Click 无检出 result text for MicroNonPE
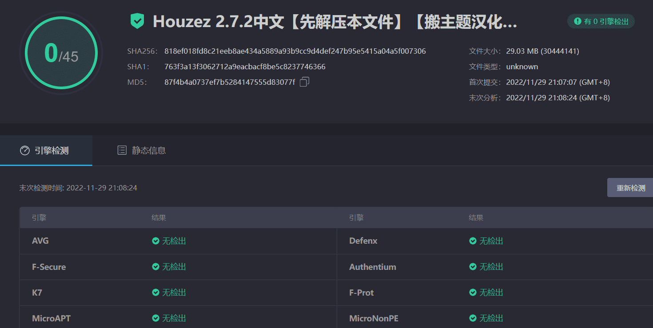Image resolution: width=653 pixels, height=328 pixels. pos(491,318)
